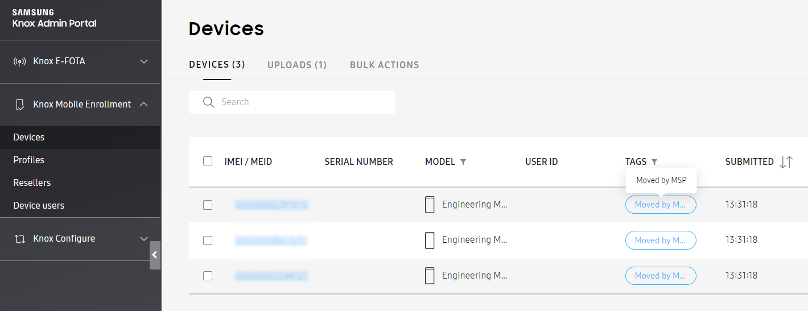Click the Knox Configure sync icon
This screenshot has height=311, width=808.
(x=20, y=239)
